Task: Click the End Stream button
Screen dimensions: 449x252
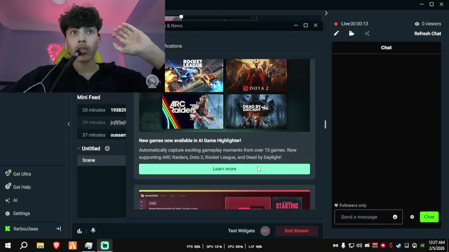Action: pyautogui.click(x=297, y=231)
